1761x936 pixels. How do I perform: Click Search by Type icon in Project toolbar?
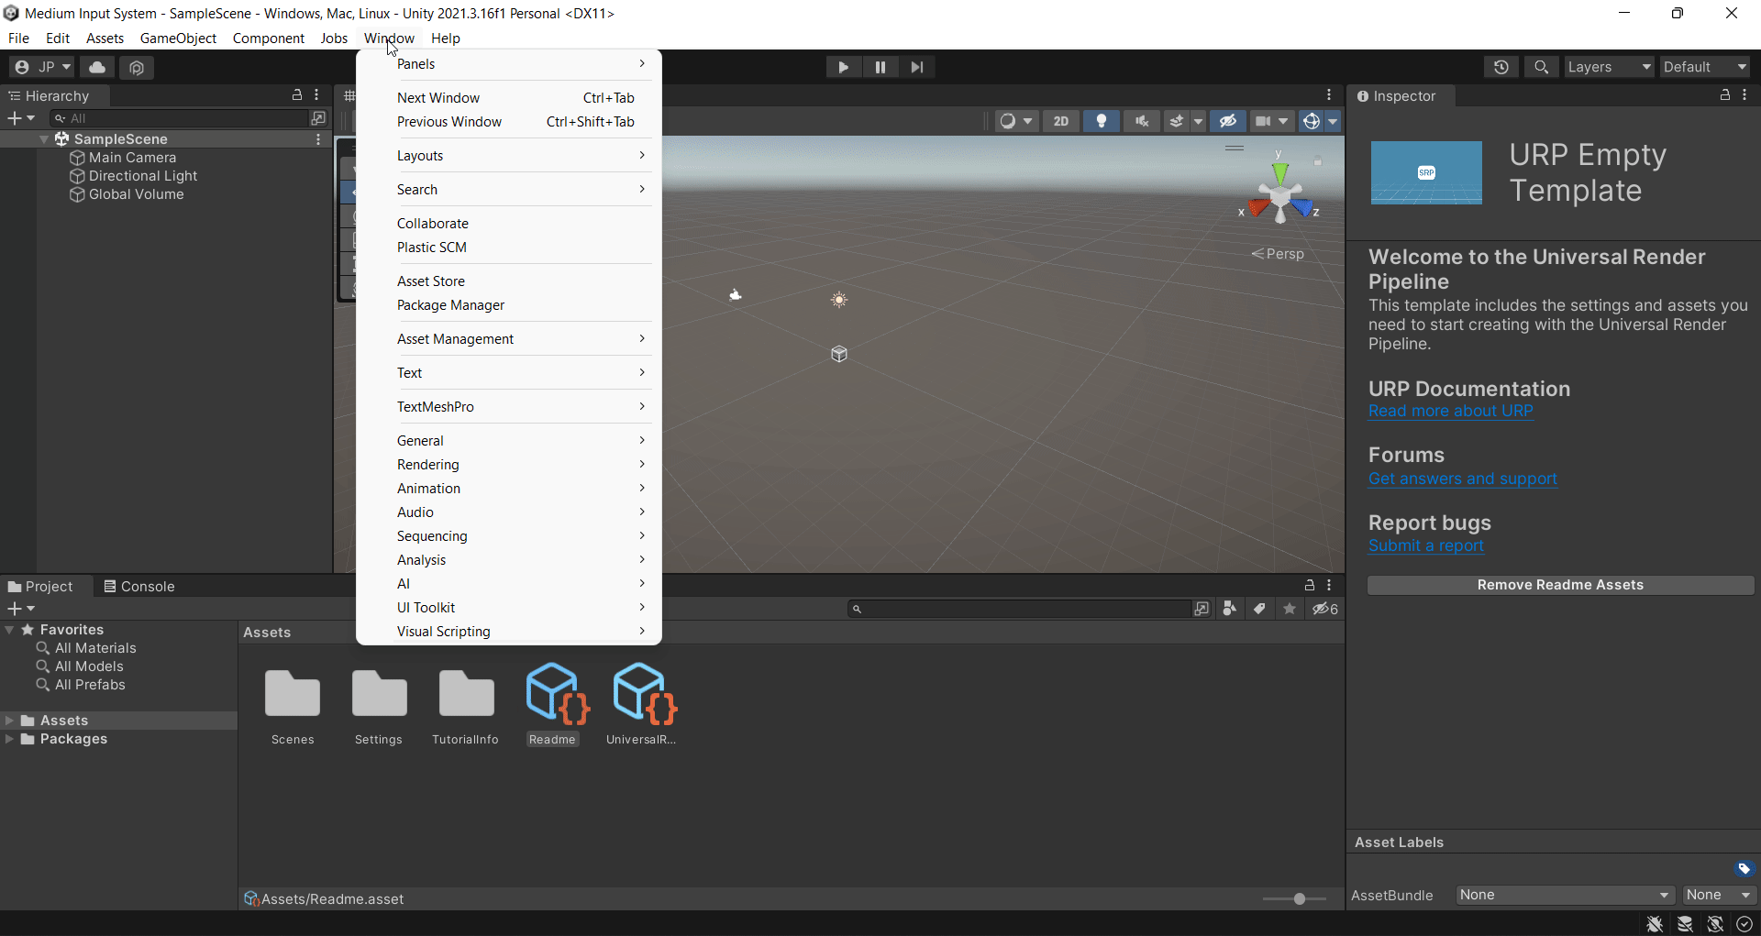pos(1230,609)
